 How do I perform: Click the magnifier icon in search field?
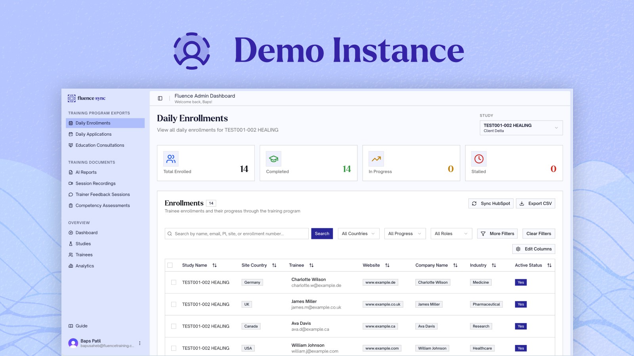(x=170, y=234)
